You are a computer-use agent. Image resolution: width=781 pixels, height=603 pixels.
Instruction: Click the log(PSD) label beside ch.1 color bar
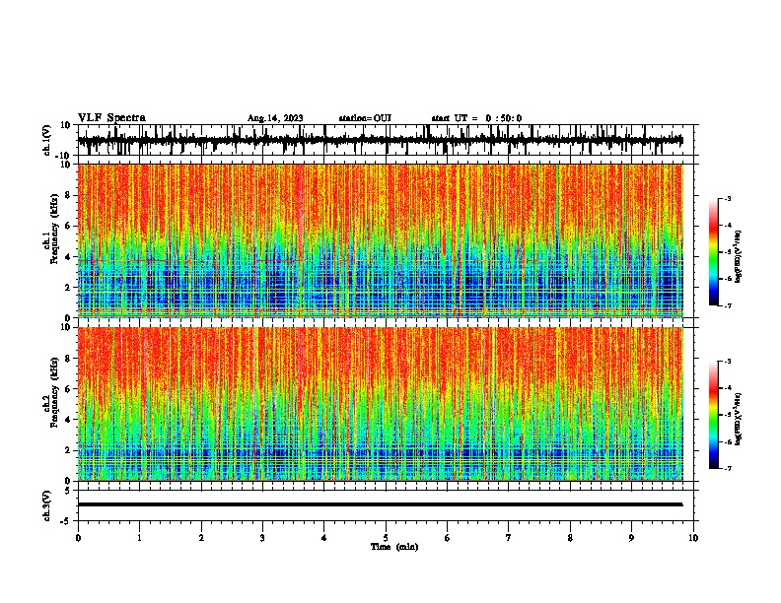(x=738, y=256)
